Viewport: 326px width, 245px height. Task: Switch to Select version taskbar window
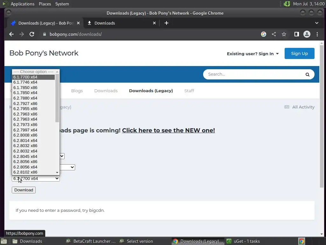(137, 241)
